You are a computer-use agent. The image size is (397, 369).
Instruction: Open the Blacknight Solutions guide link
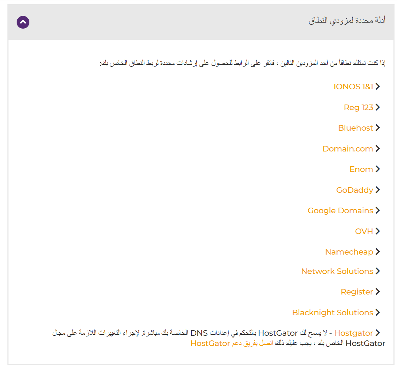pyautogui.click(x=333, y=313)
